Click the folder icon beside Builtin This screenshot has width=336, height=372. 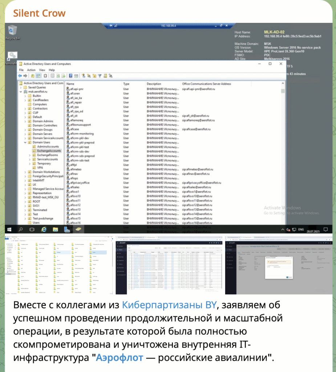(x=30, y=96)
